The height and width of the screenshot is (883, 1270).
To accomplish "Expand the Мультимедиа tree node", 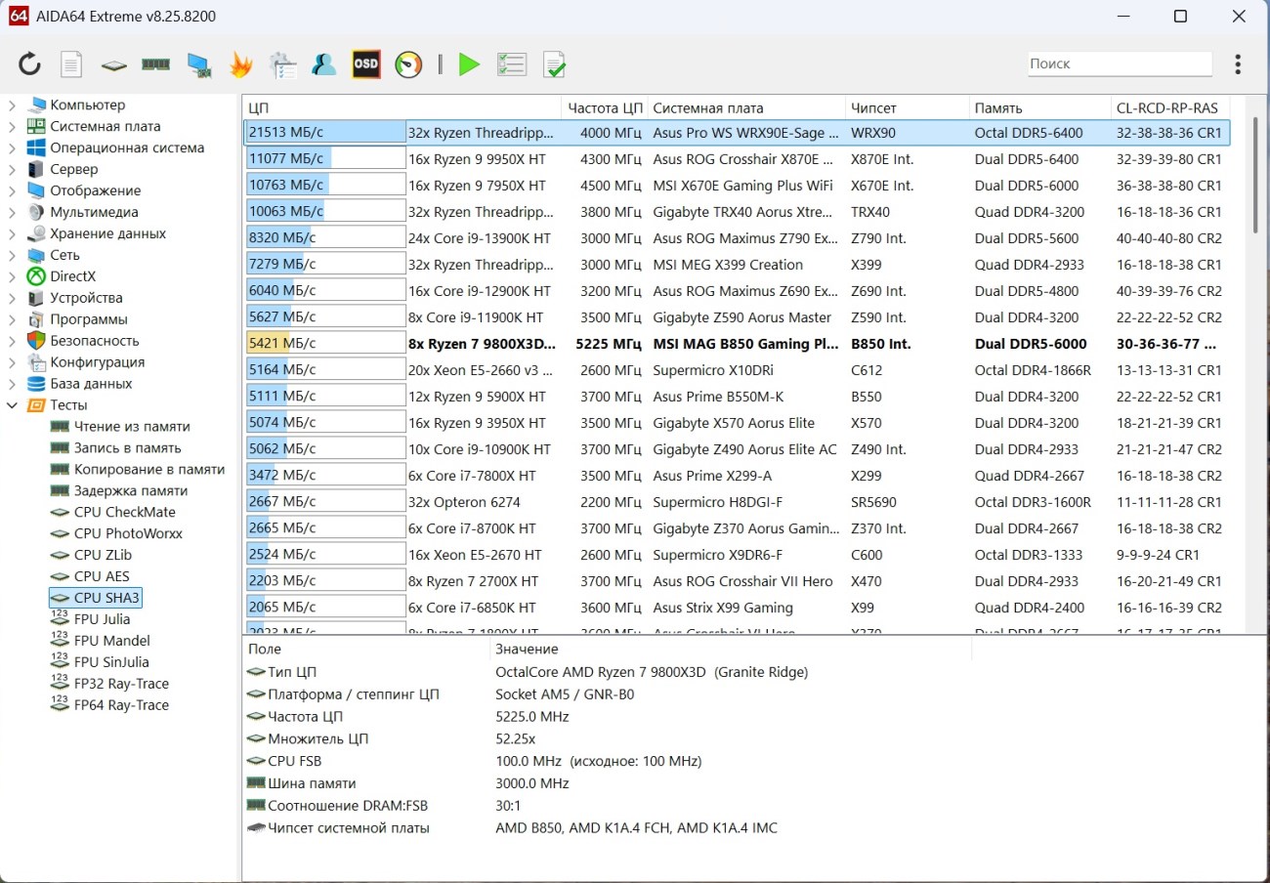I will tap(12, 212).
